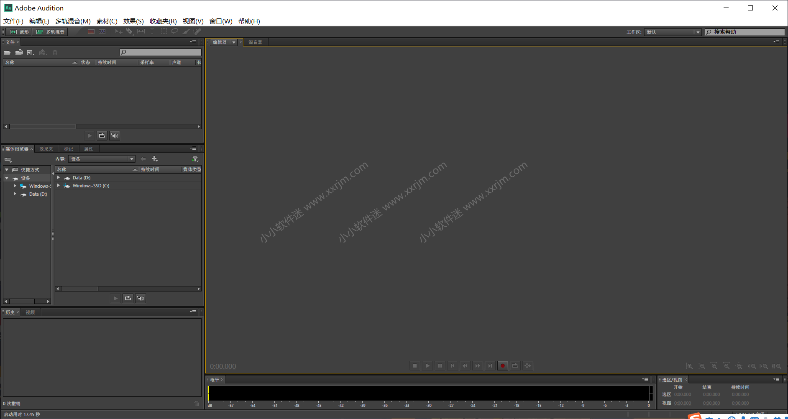Switch to Waveform (波形) view

click(19, 32)
